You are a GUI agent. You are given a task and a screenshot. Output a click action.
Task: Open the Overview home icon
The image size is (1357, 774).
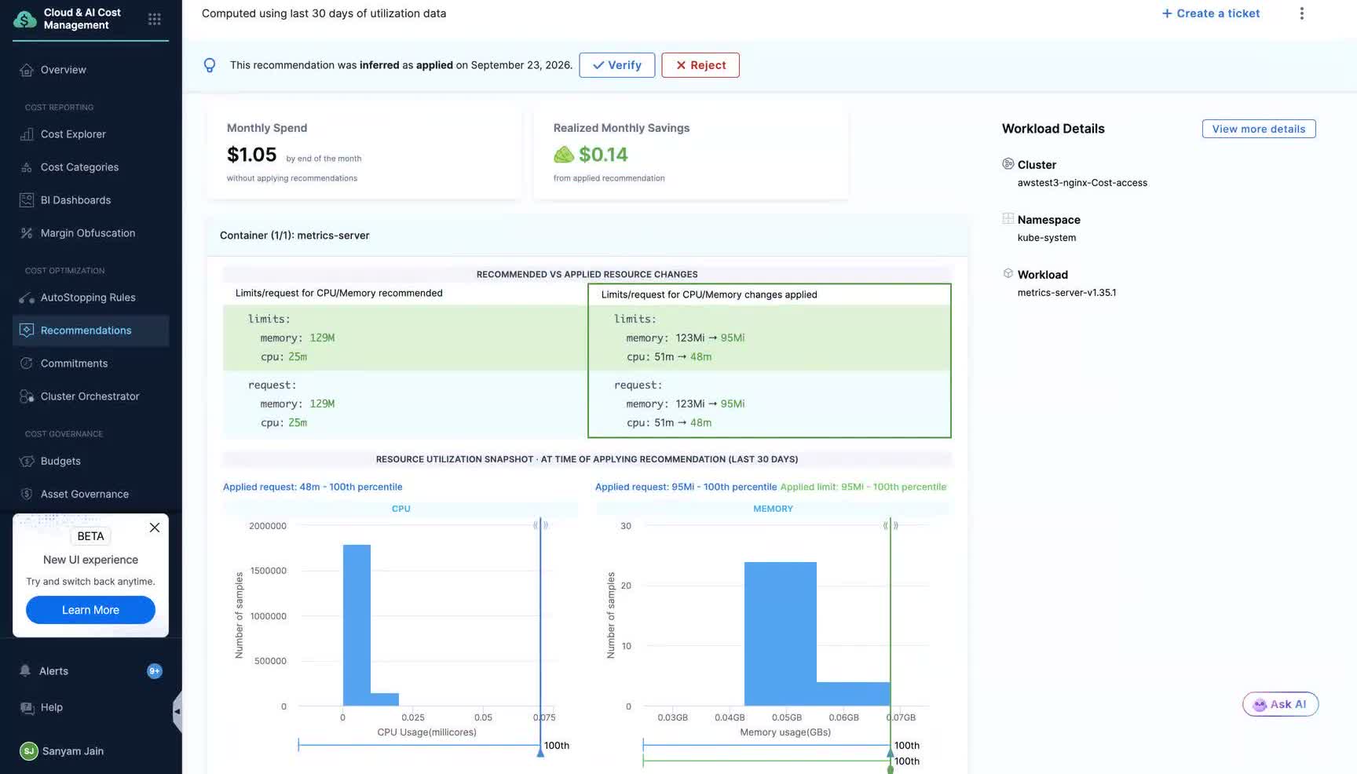pyautogui.click(x=27, y=70)
